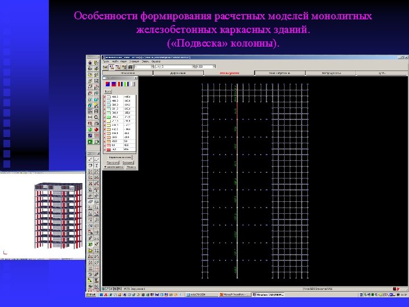This screenshot has height=307, width=409.
Task: Toggle checkbox of second scale row from top
Action: [x=105, y=101]
